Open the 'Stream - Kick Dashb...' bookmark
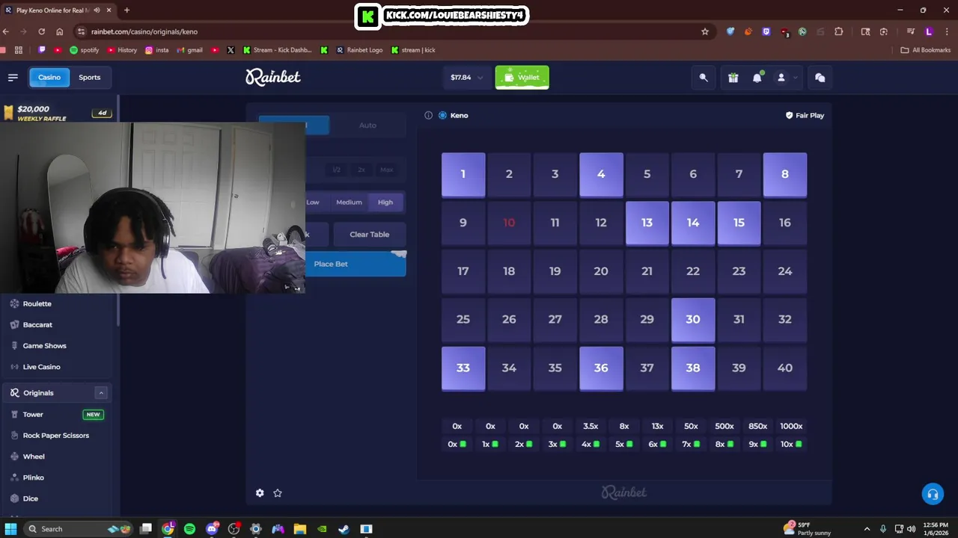Image resolution: width=958 pixels, height=538 pixels. [x=277, y=50]
